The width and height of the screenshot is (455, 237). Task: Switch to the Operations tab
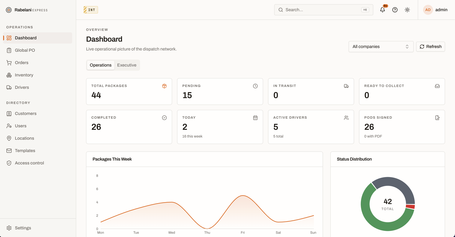click(x=101, y=65)
